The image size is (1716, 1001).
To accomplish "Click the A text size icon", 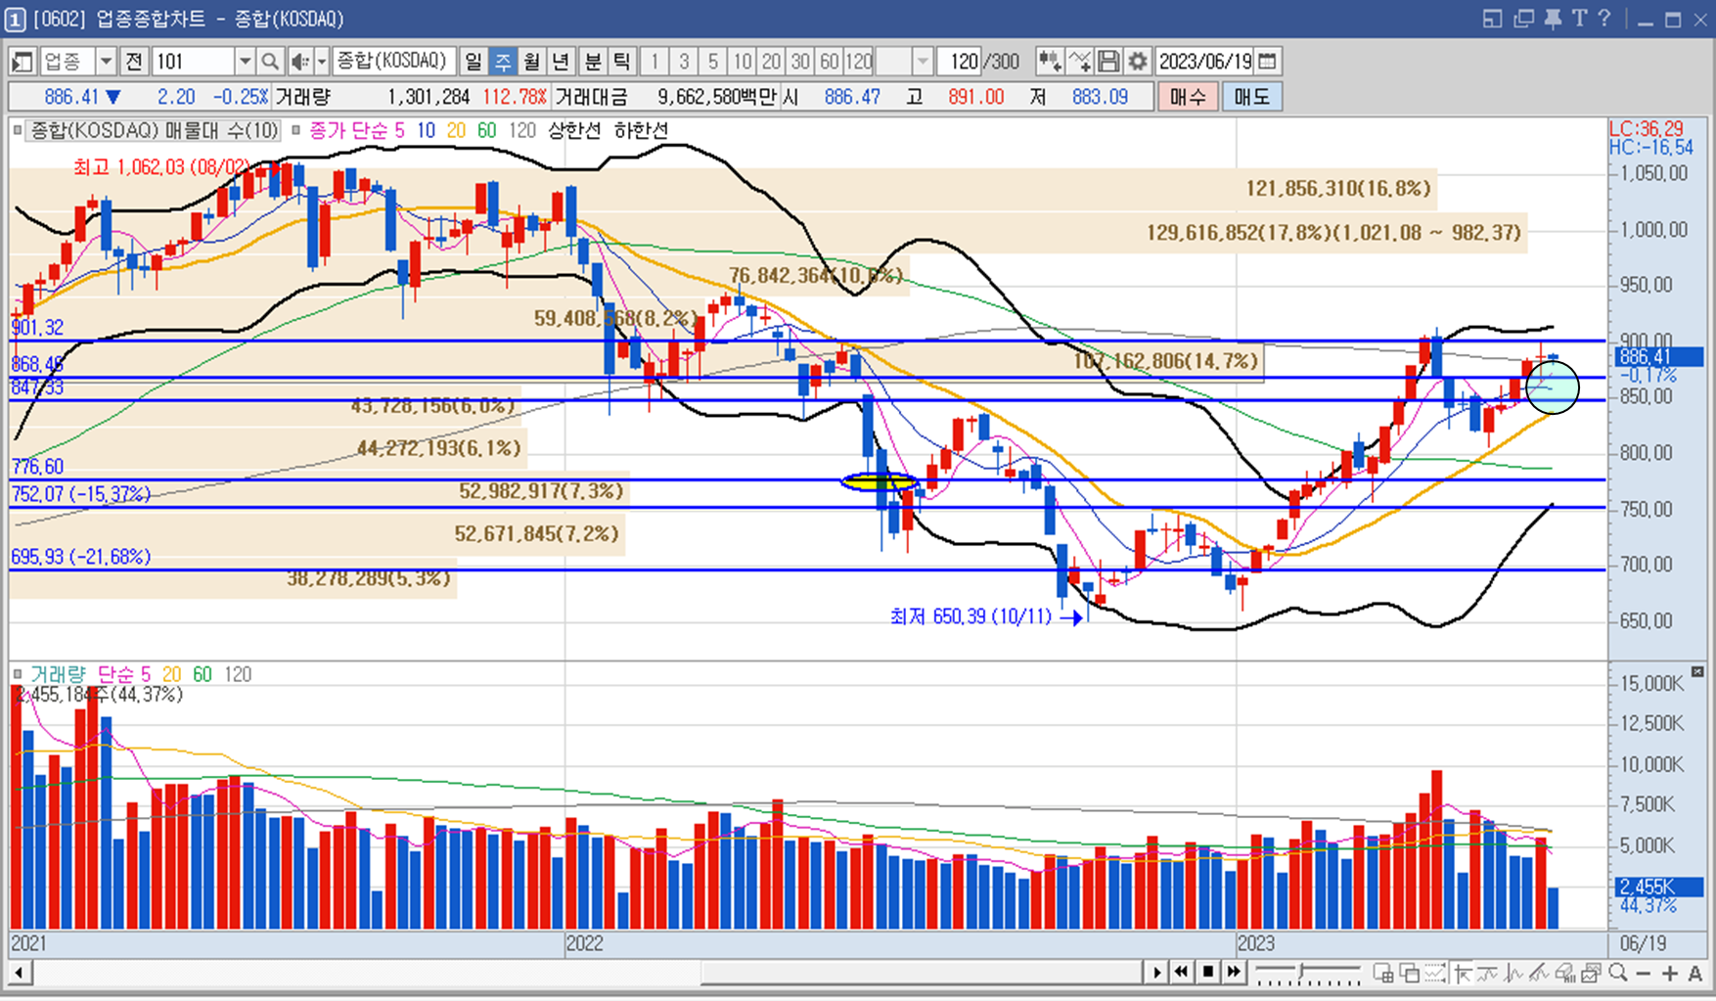I will point(1695,974).
